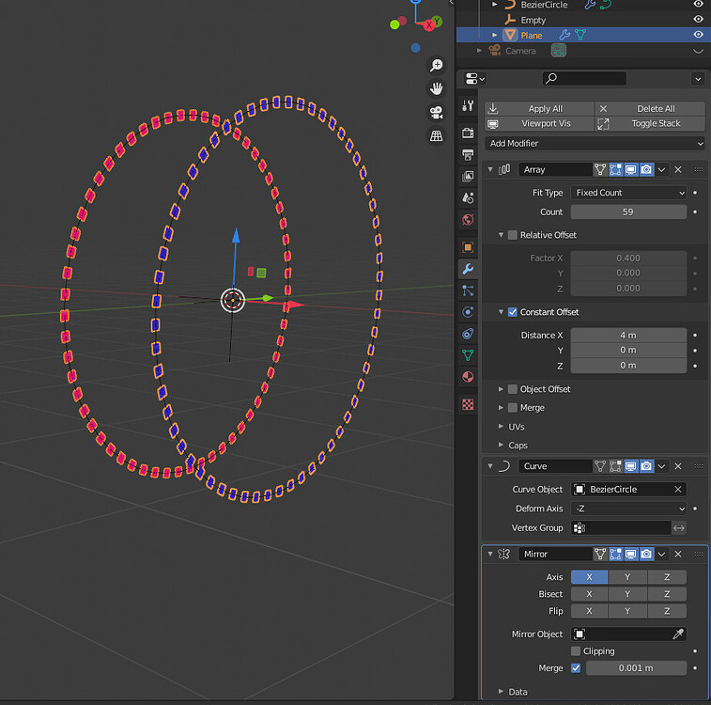This screenshot has width=711, height=705.
Task: Open the Particles properties tab
Action: (x=468, y=290)
